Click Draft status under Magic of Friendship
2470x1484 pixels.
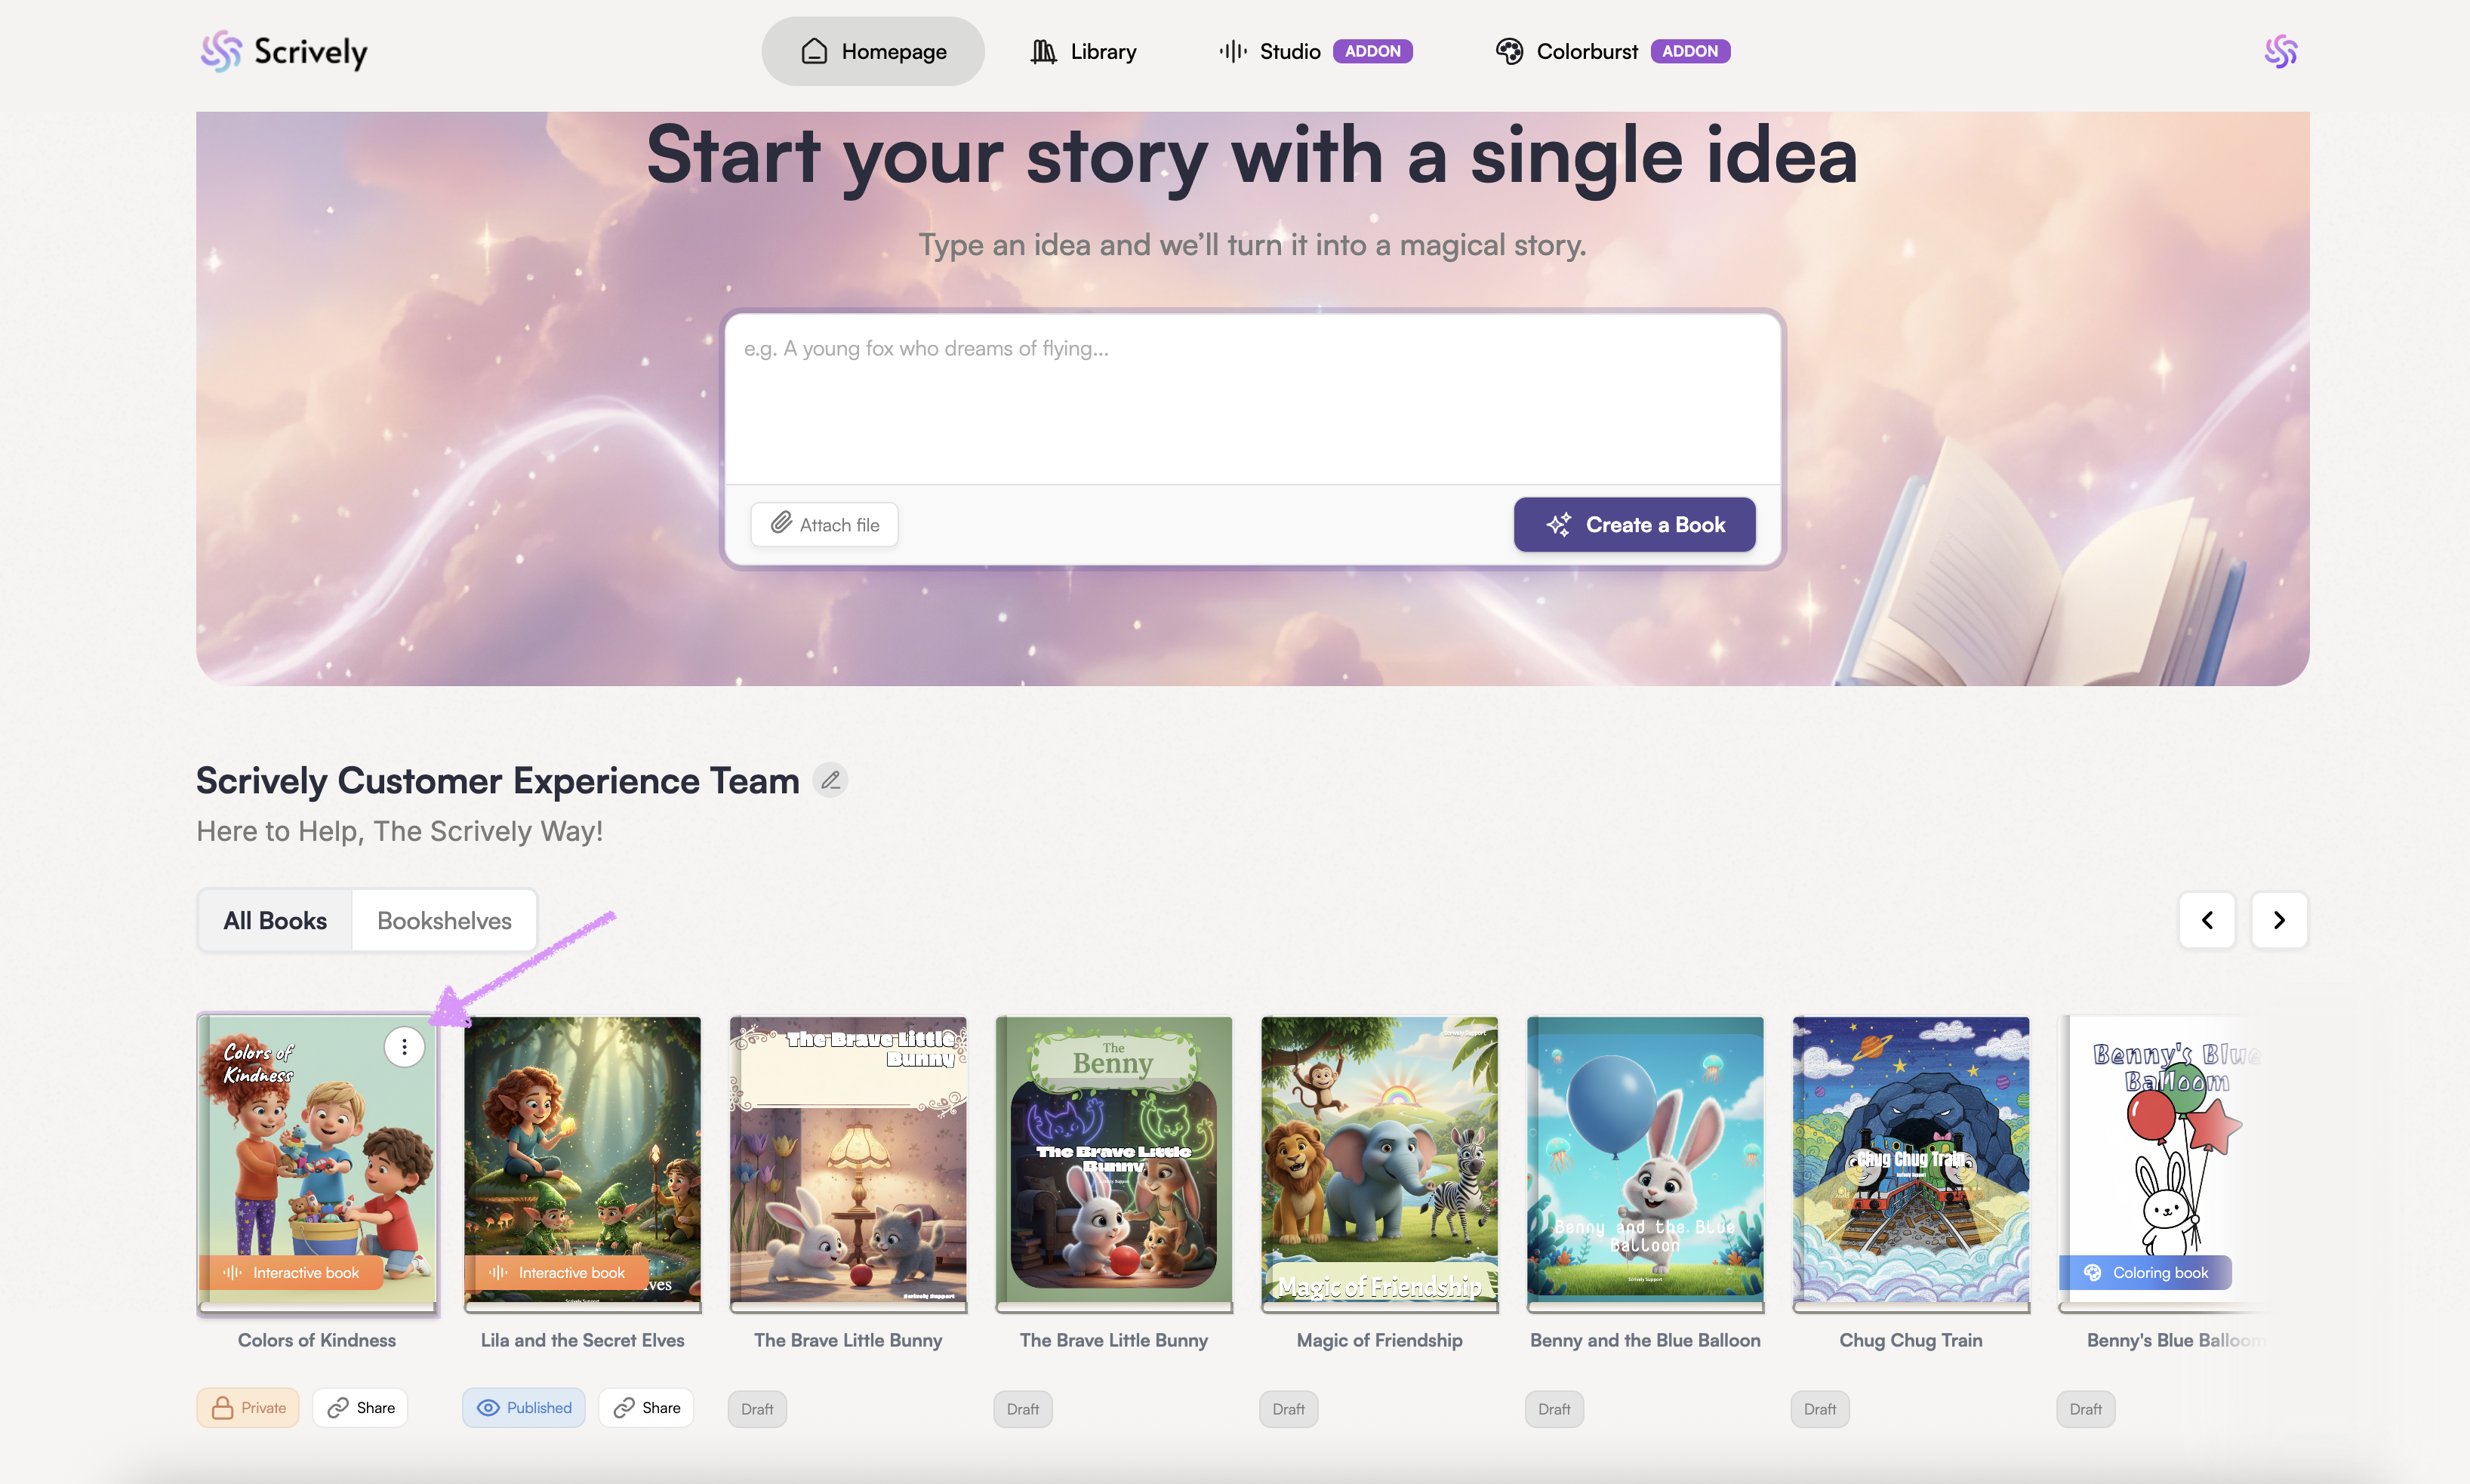point(1288,1409)
